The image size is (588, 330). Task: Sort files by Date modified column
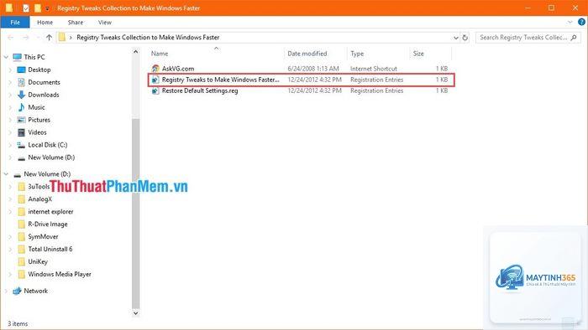[307, 54]
